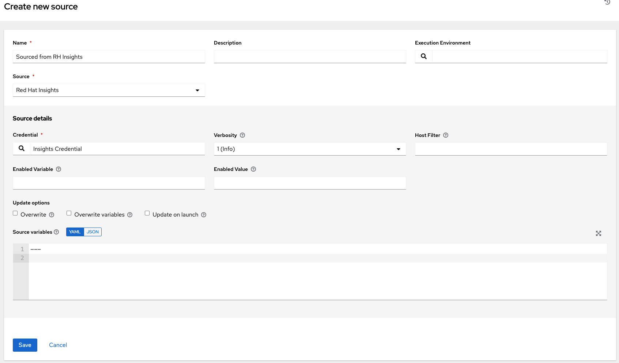Select the YAML format tab

pos(75,232)
